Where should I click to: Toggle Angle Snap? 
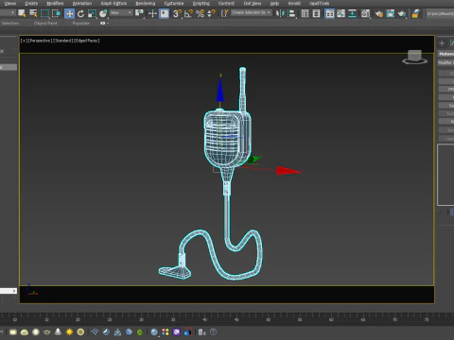tap(188, 13)
